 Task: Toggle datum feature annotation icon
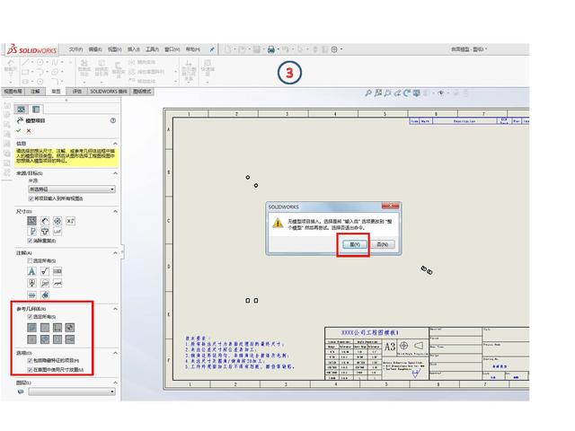32,283
